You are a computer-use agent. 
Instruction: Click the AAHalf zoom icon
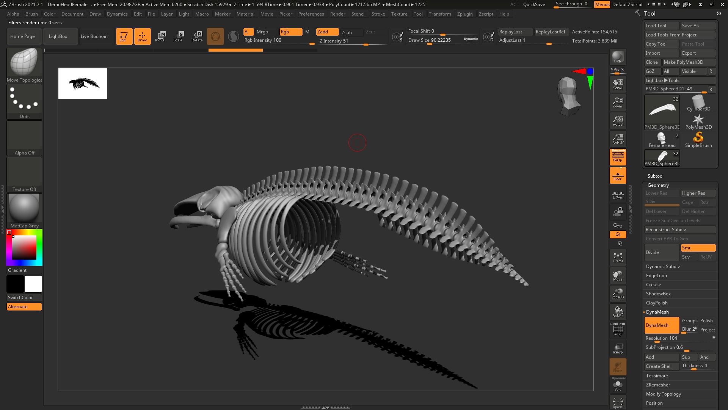click(618, 139)
